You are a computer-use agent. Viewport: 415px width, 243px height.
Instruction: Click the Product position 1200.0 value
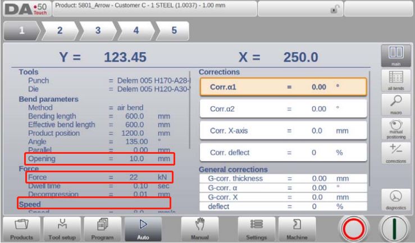[x=133, y=133]
